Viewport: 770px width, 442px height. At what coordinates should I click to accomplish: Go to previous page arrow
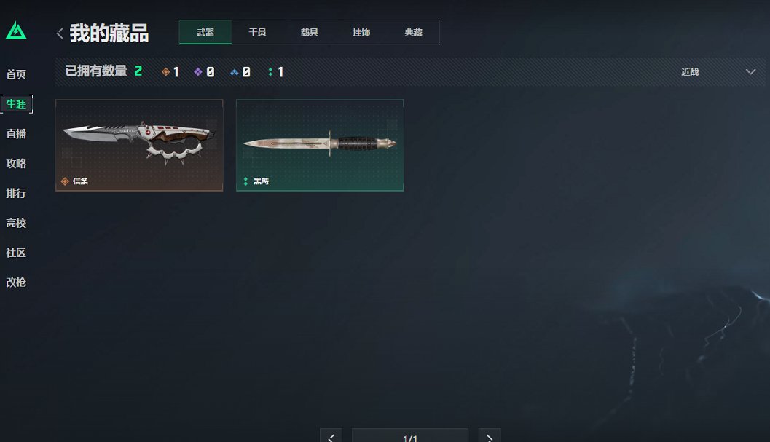(331, 436)
